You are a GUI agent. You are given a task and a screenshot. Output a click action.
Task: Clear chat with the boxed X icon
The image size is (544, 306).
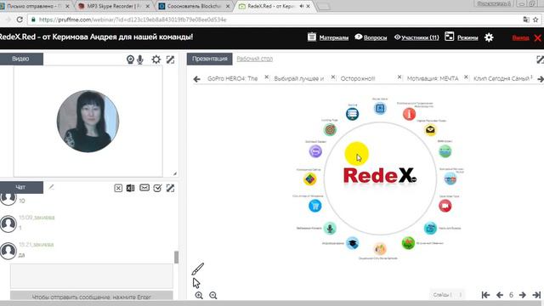click(x=118, y=188)
